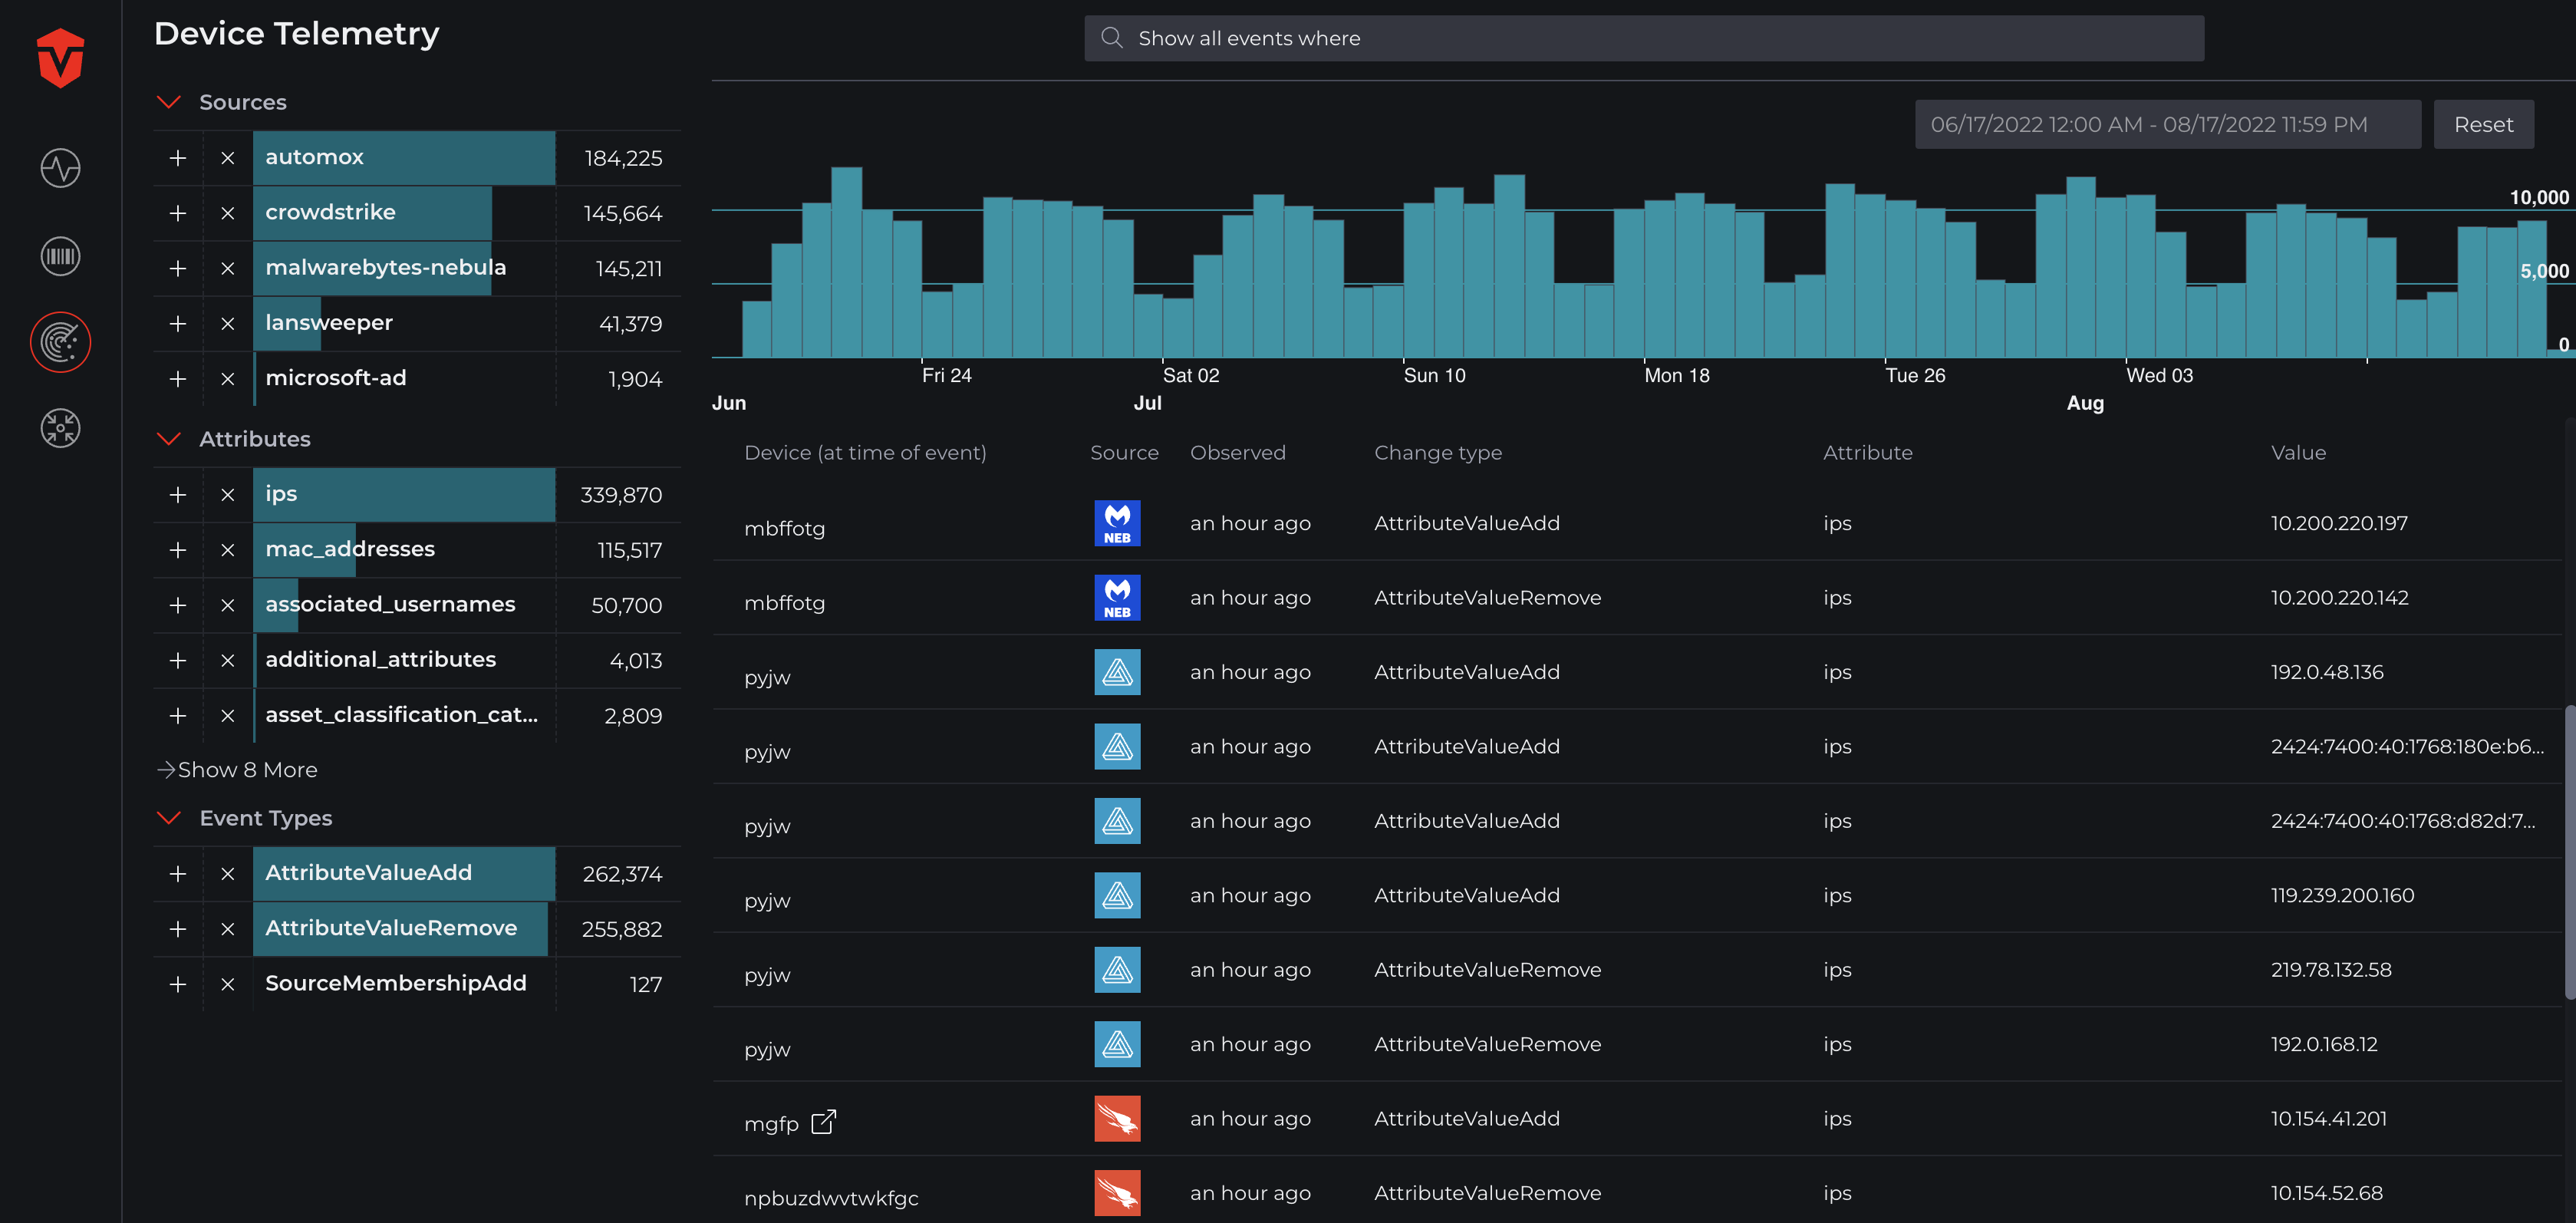Exclude automox source with x icon
This screenshot has width=2576, height=1223.
pyautogui.click(x=228, y=158)
